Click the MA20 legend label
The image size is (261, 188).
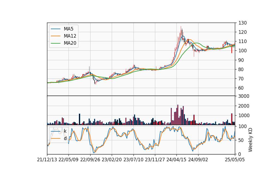point(70,43)
